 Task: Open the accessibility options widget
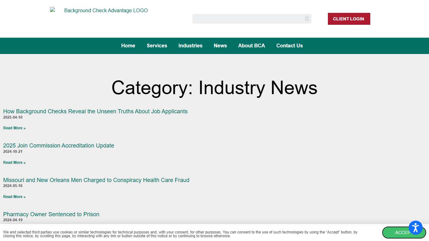415,228
